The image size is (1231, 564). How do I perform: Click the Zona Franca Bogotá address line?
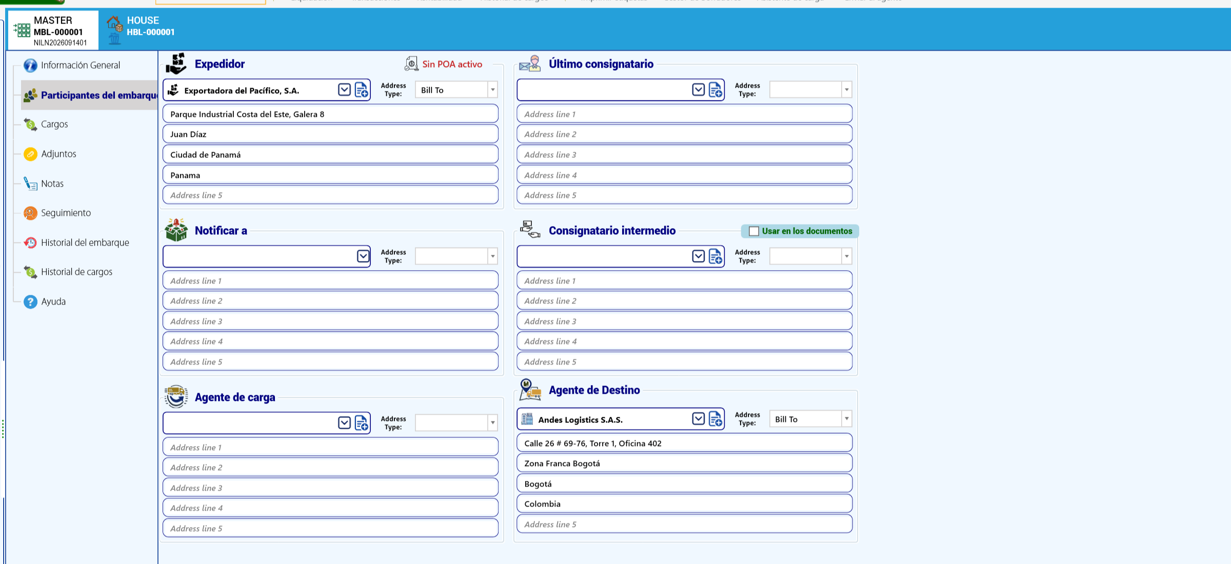[x=684, y=464]
